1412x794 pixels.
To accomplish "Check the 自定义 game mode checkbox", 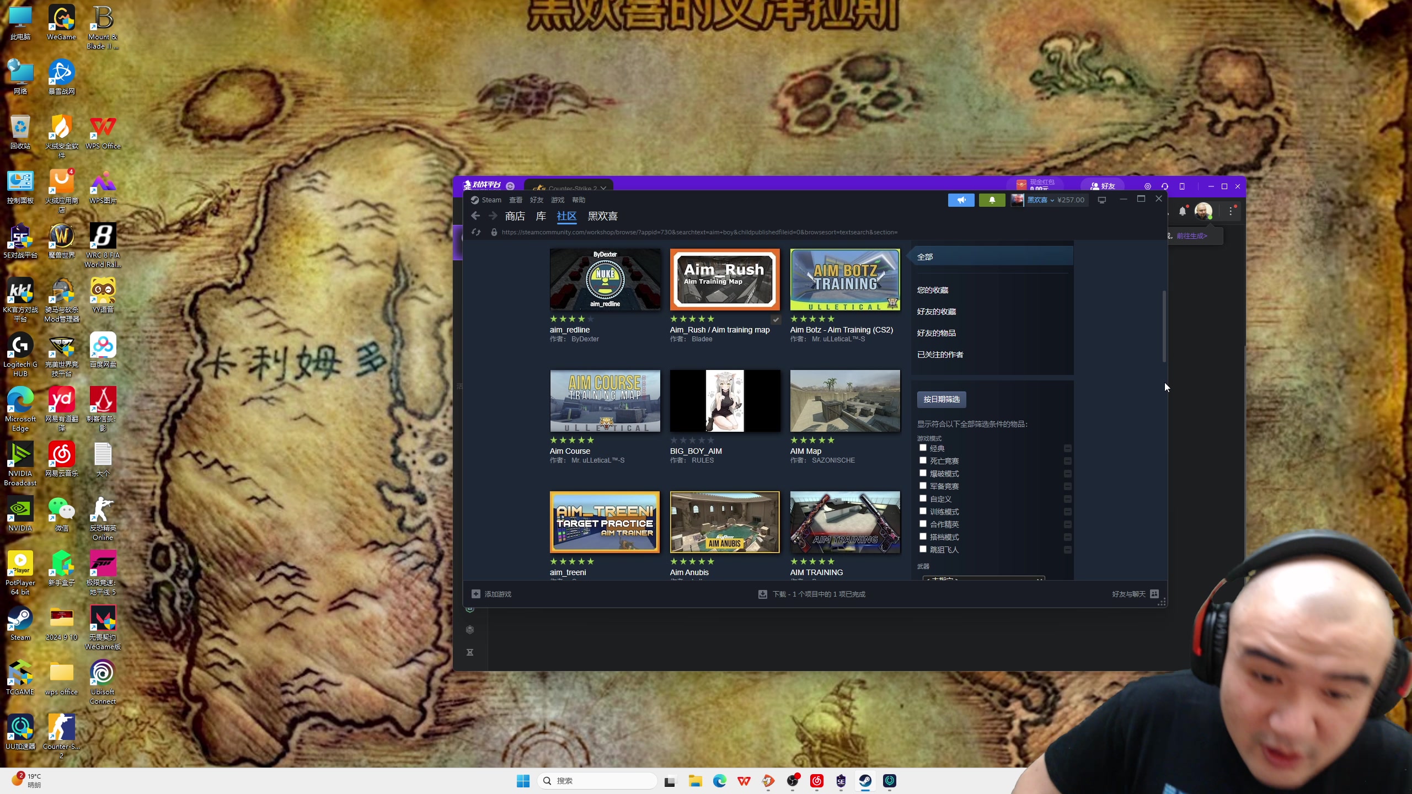I will click(x=923, y=498).
